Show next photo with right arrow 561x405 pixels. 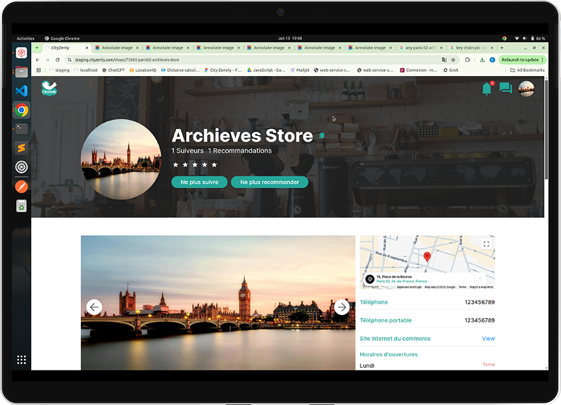click(341, 307)
